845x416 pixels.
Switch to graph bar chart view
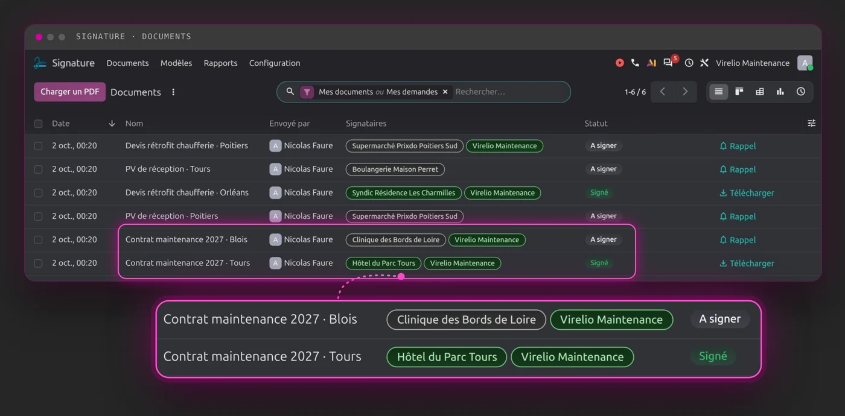[780, 92]
